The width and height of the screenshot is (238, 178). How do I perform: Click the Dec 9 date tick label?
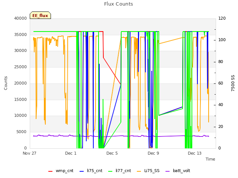coord(153,153)
